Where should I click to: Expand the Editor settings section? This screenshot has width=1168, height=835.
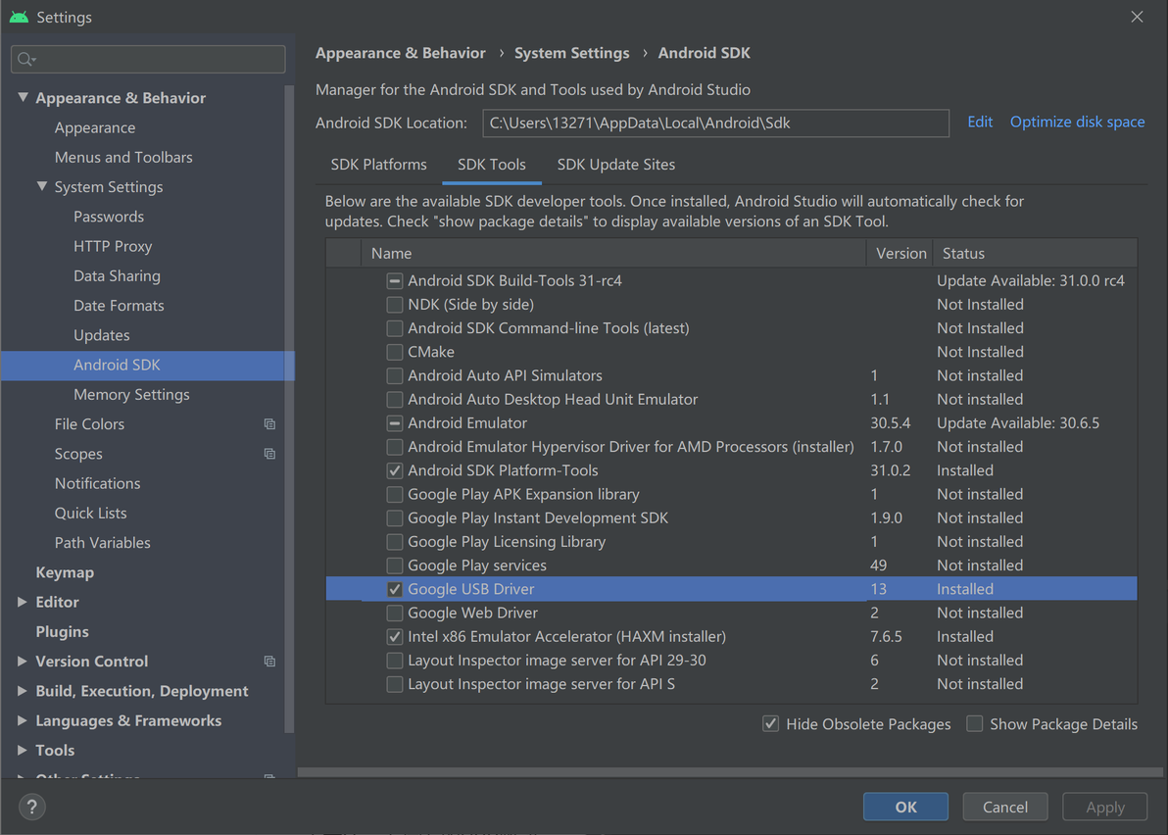pos(23,602)
